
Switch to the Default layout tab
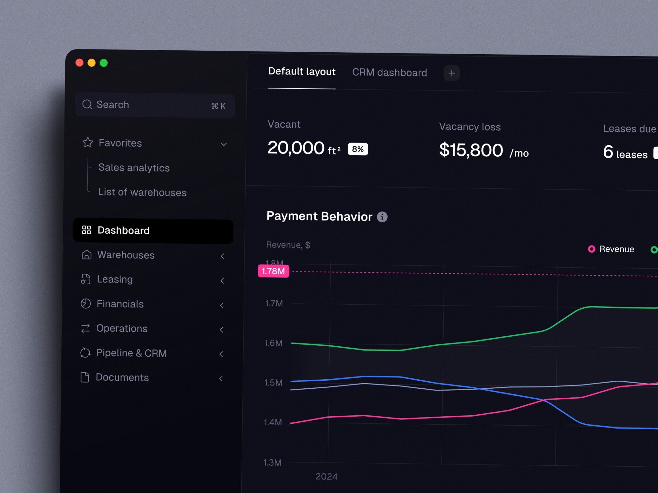302,71
